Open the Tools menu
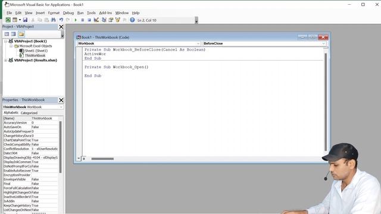381x214 pixels. pyautogui.click(x=91, y=13)
